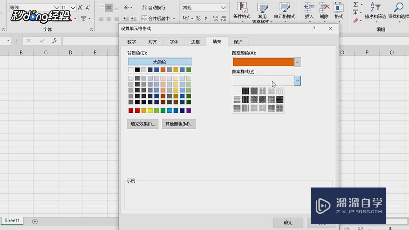Viewport: 409px width, 230px height.
Task: Click the Comma Style icon
Action: coord(205,19)
